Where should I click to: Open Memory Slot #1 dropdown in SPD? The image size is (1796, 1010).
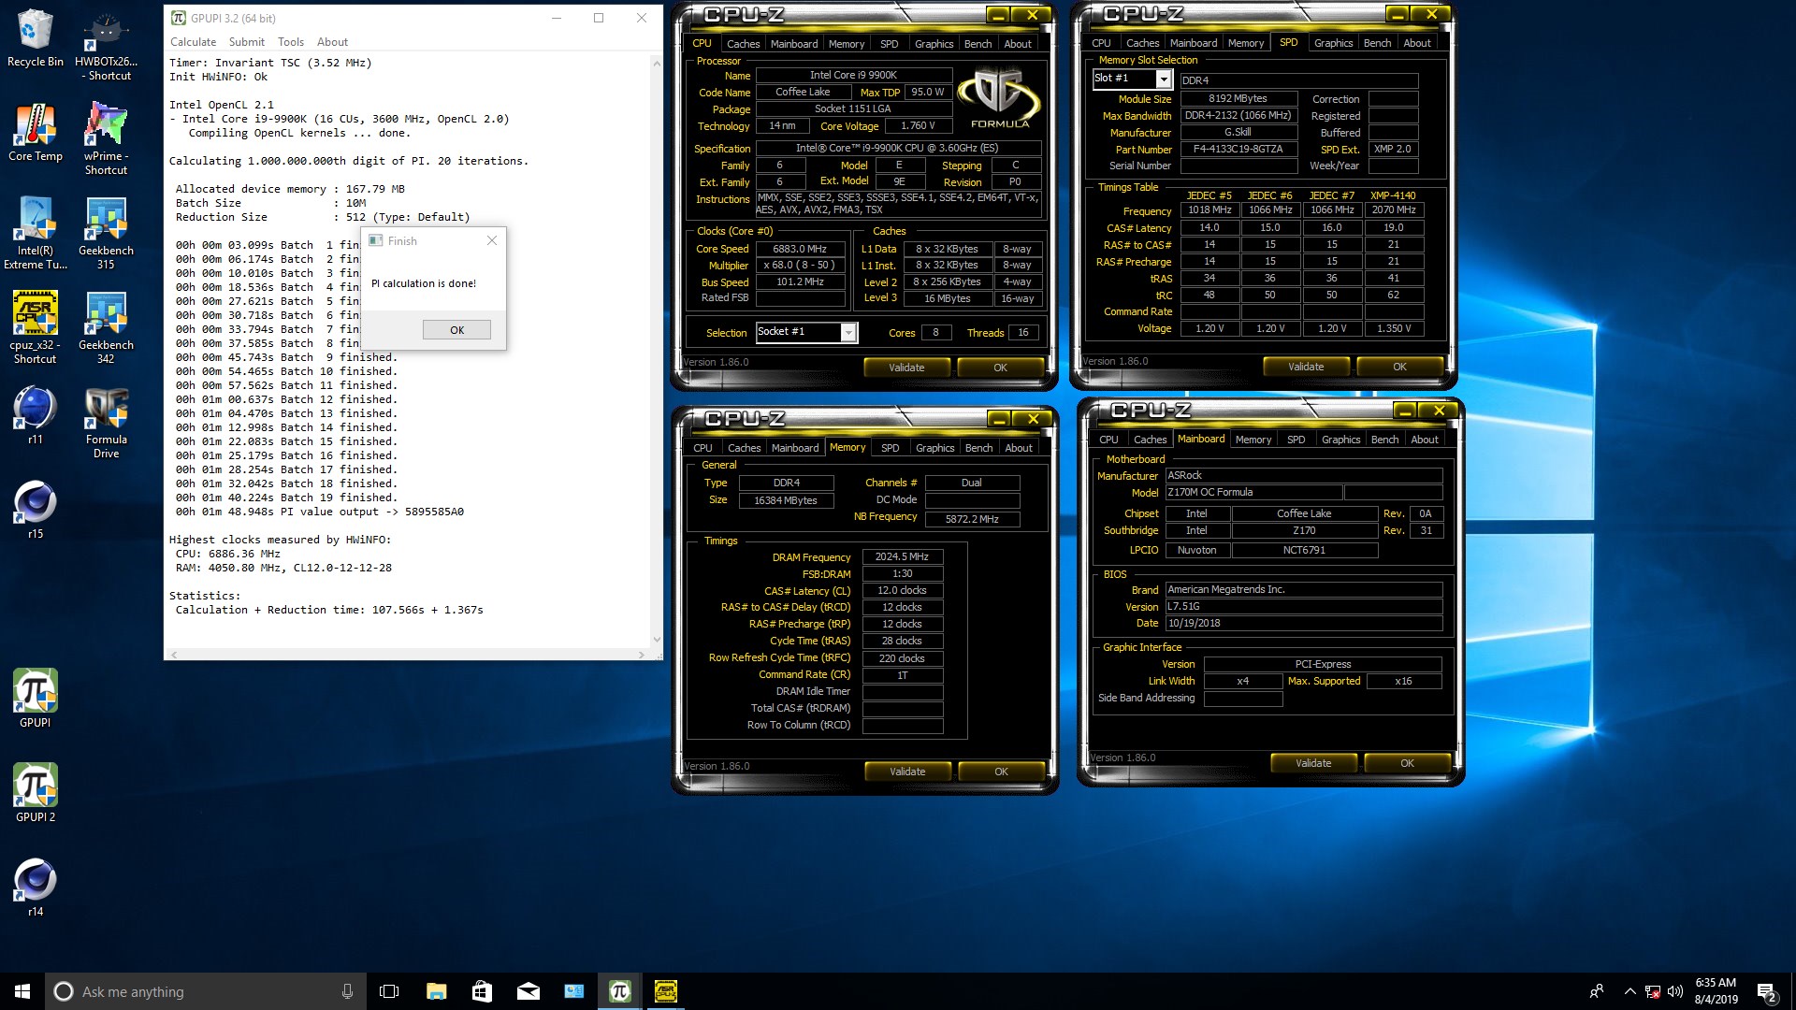point(1163,79)
